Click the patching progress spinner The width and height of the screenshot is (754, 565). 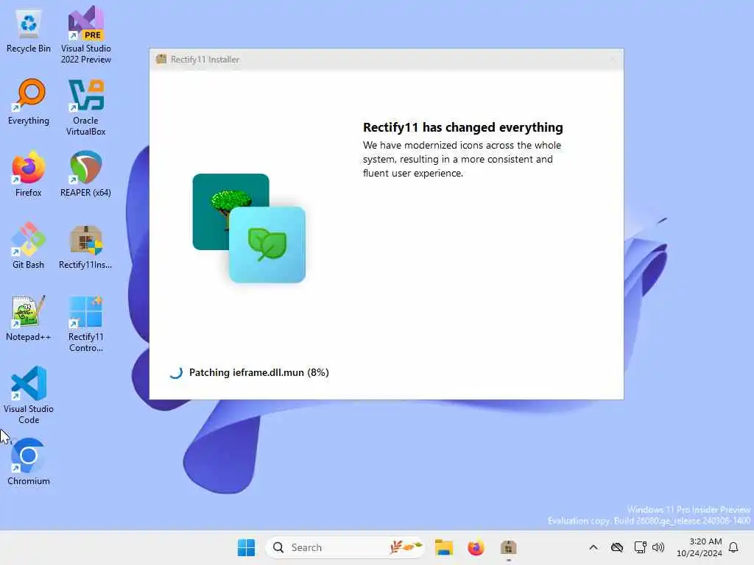(x=175, y=372)
